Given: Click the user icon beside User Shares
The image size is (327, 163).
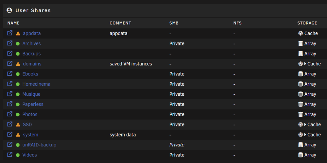Looking at the screenshot, I should pyautogui.click(x=9, y=10).
